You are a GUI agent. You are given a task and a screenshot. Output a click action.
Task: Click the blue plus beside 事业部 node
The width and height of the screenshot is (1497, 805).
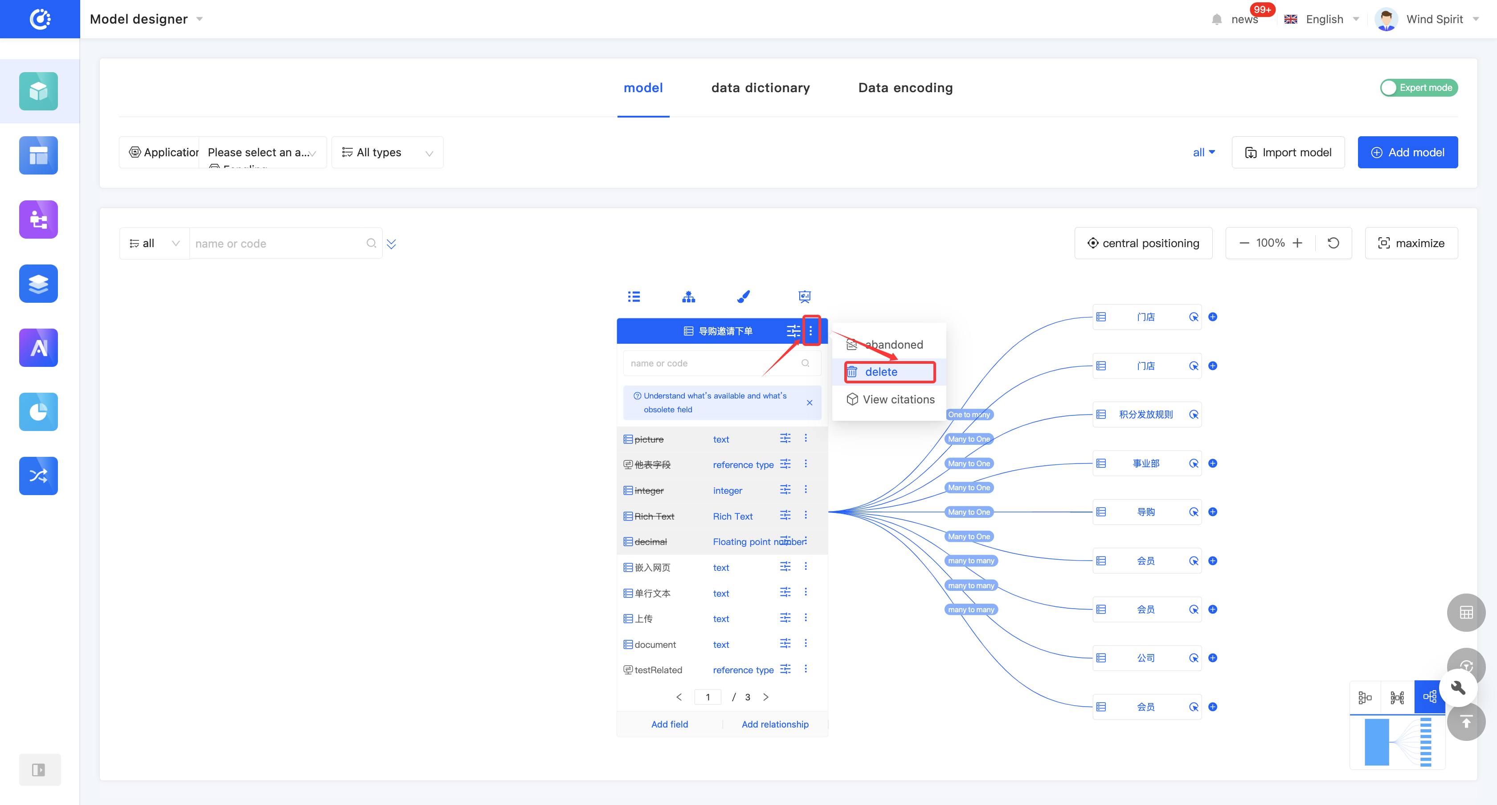tap(1212, 463)
